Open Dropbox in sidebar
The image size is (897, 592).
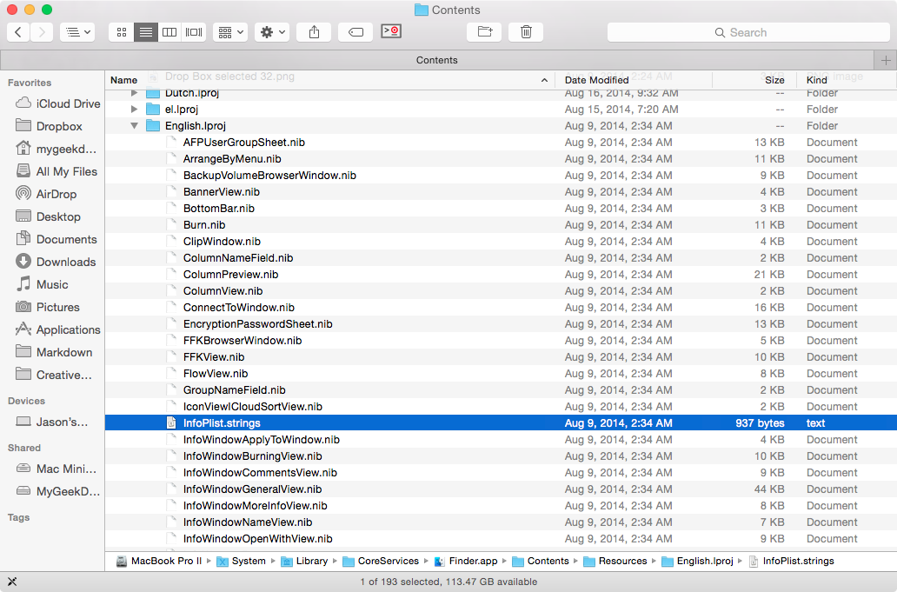click(x=50, y=126)
